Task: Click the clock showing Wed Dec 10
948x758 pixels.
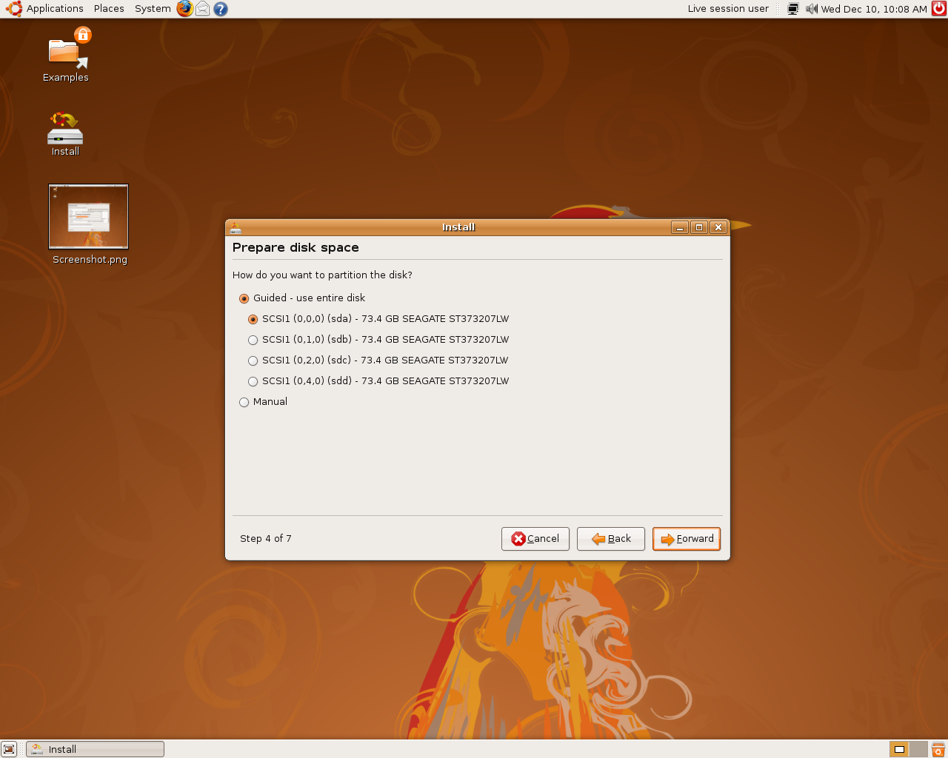Action: 874,9
